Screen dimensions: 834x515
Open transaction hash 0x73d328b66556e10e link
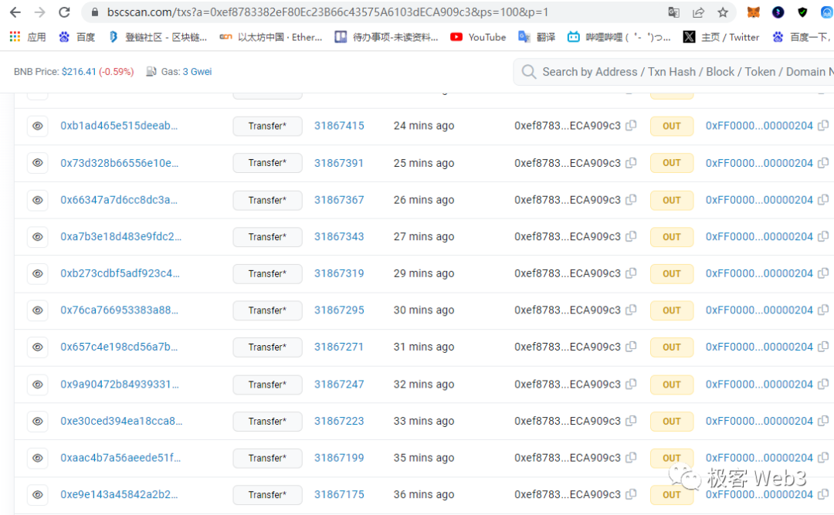tap(119, 163)
